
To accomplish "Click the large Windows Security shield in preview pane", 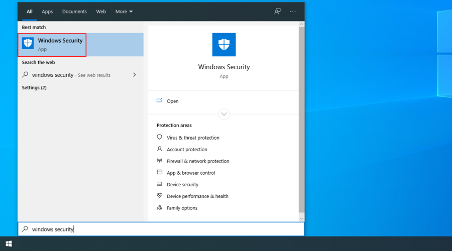I will click(223, 45).
